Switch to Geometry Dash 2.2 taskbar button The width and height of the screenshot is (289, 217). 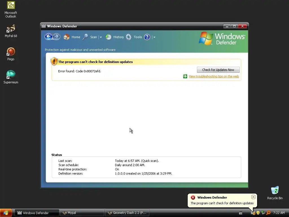pos(127,213)
